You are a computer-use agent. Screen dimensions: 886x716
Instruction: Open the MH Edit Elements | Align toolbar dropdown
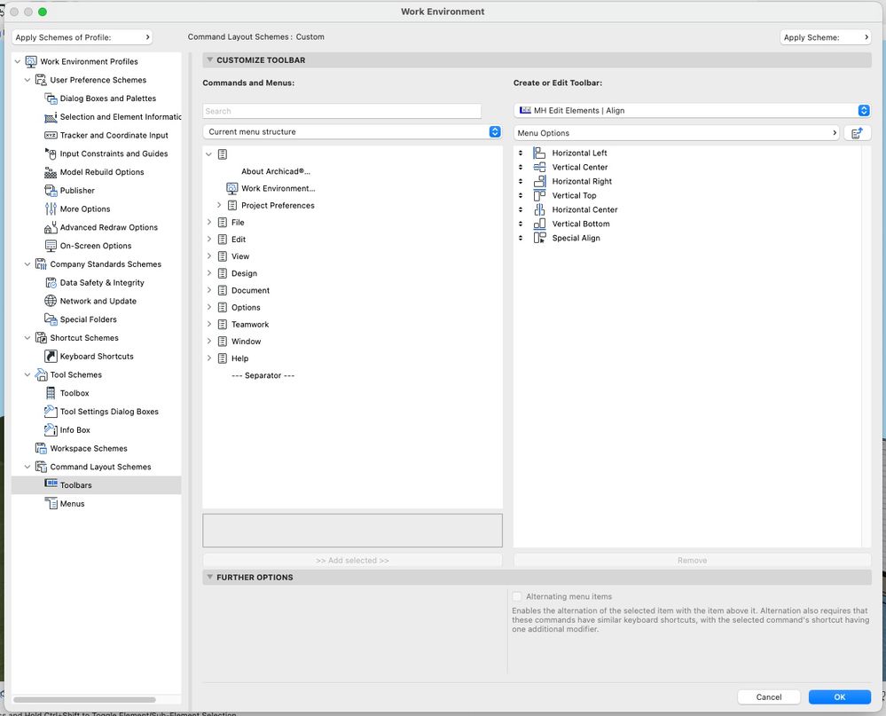(692, 110)
